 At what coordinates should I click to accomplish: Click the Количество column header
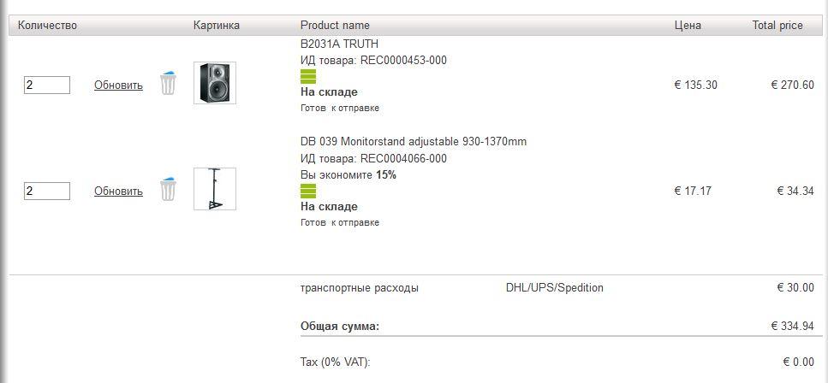click(x=48, y=26)
